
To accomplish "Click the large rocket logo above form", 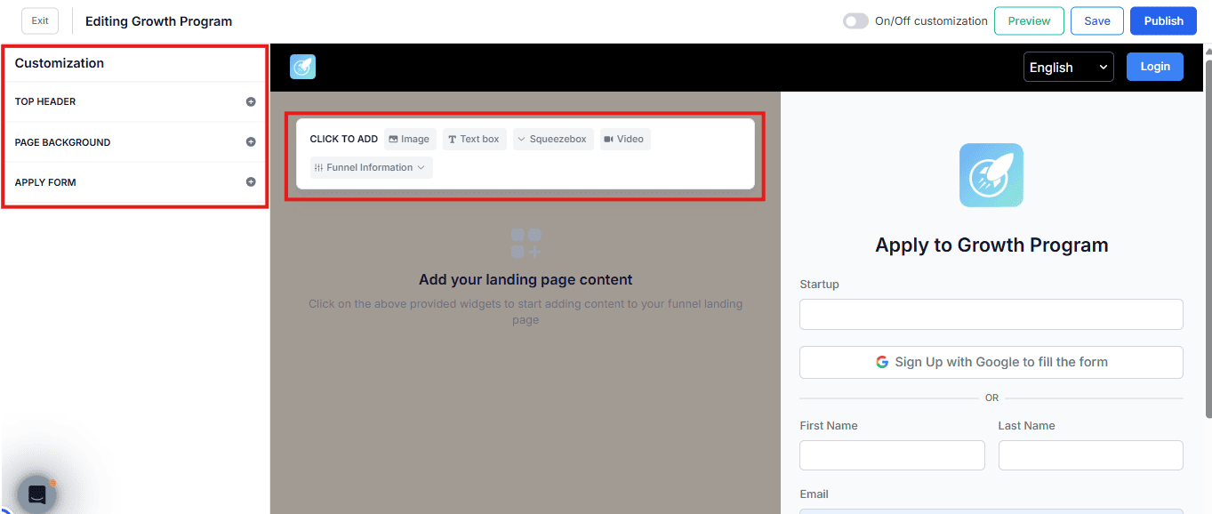I will [x=991, y=175].
